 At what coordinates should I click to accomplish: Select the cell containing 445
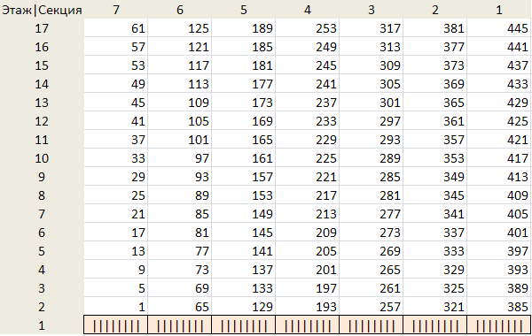(498, 28)
